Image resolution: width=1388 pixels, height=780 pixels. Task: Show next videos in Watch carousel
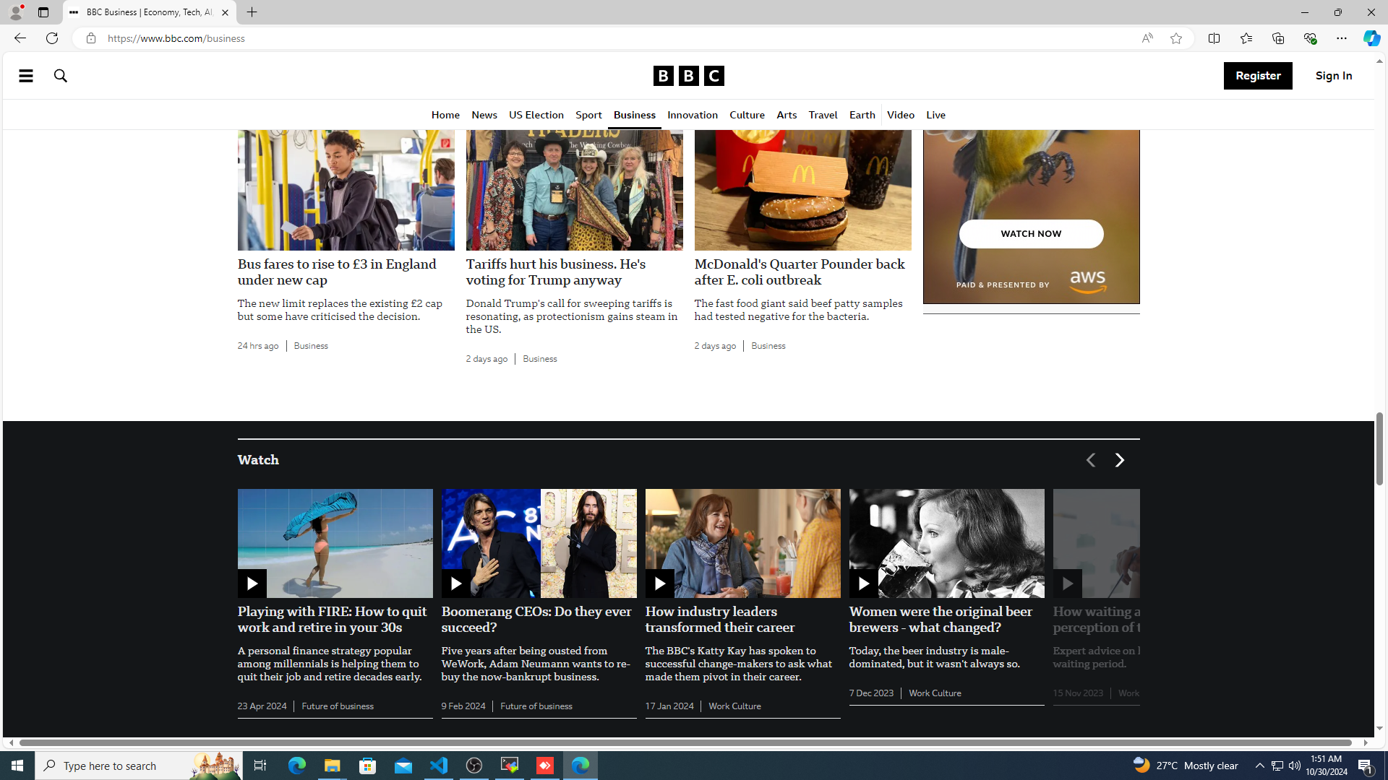coord(1120,460)
